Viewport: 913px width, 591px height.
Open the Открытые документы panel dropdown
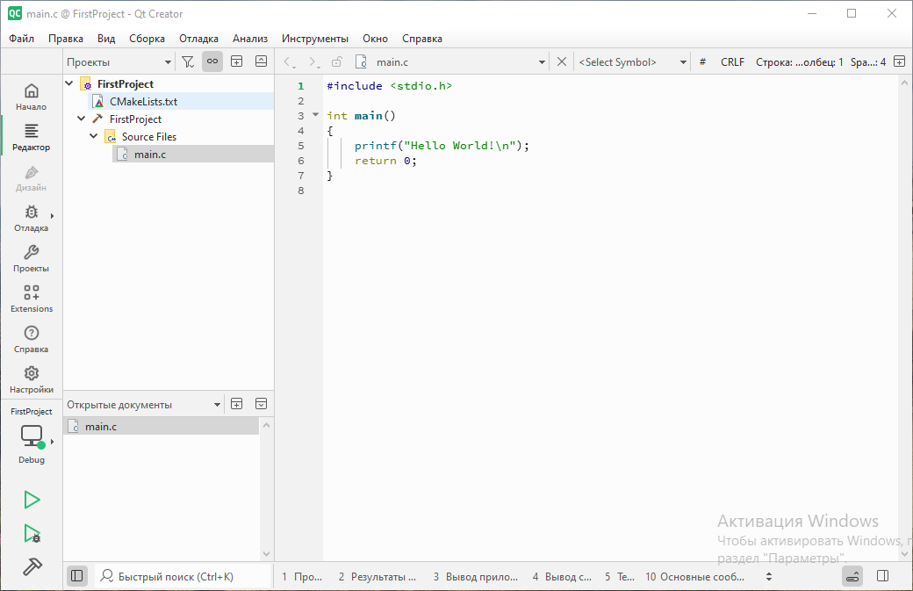(143, 404)
